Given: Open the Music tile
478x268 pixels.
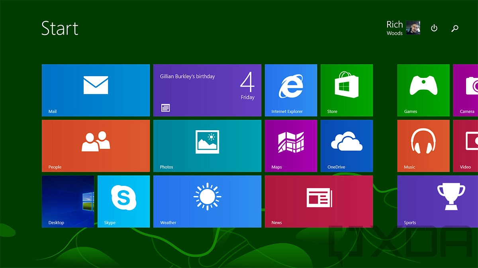Looking at the screenshot, I should coord(423,146).
